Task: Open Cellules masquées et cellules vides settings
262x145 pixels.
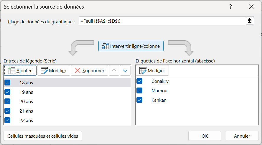Action: click(43, 136)
